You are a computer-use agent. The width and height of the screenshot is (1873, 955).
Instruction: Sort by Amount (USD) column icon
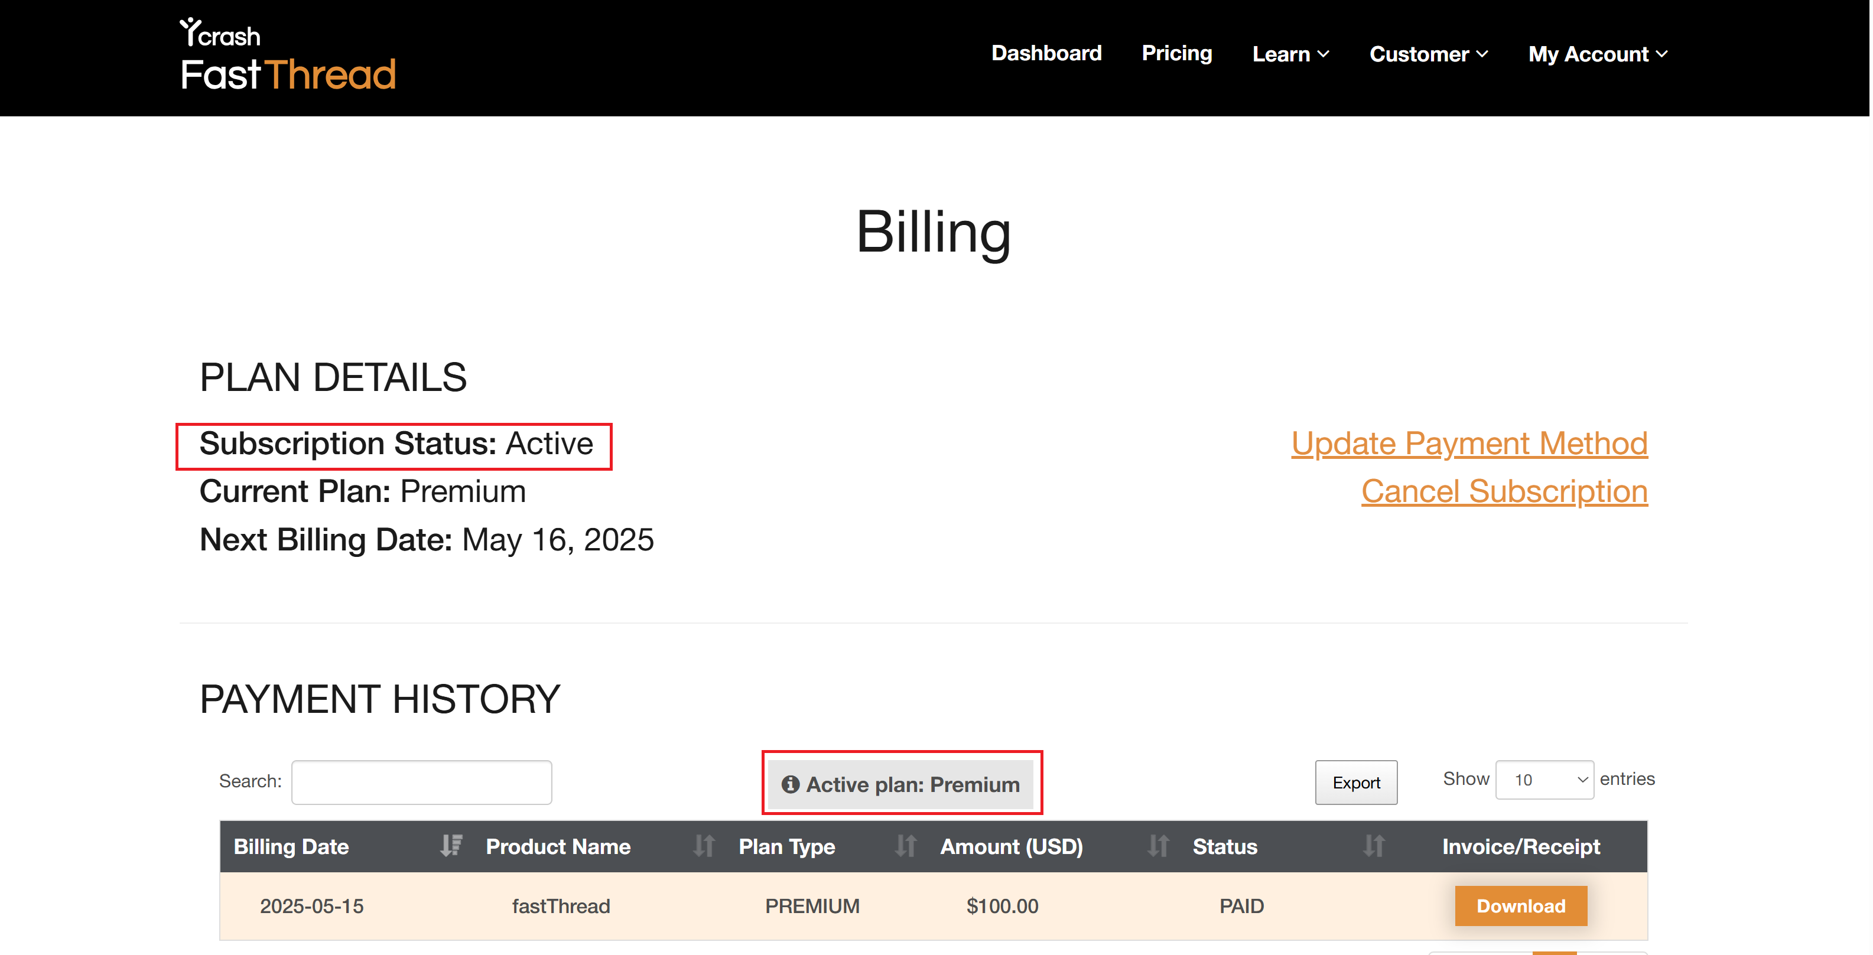click(x=1157, y=846)
